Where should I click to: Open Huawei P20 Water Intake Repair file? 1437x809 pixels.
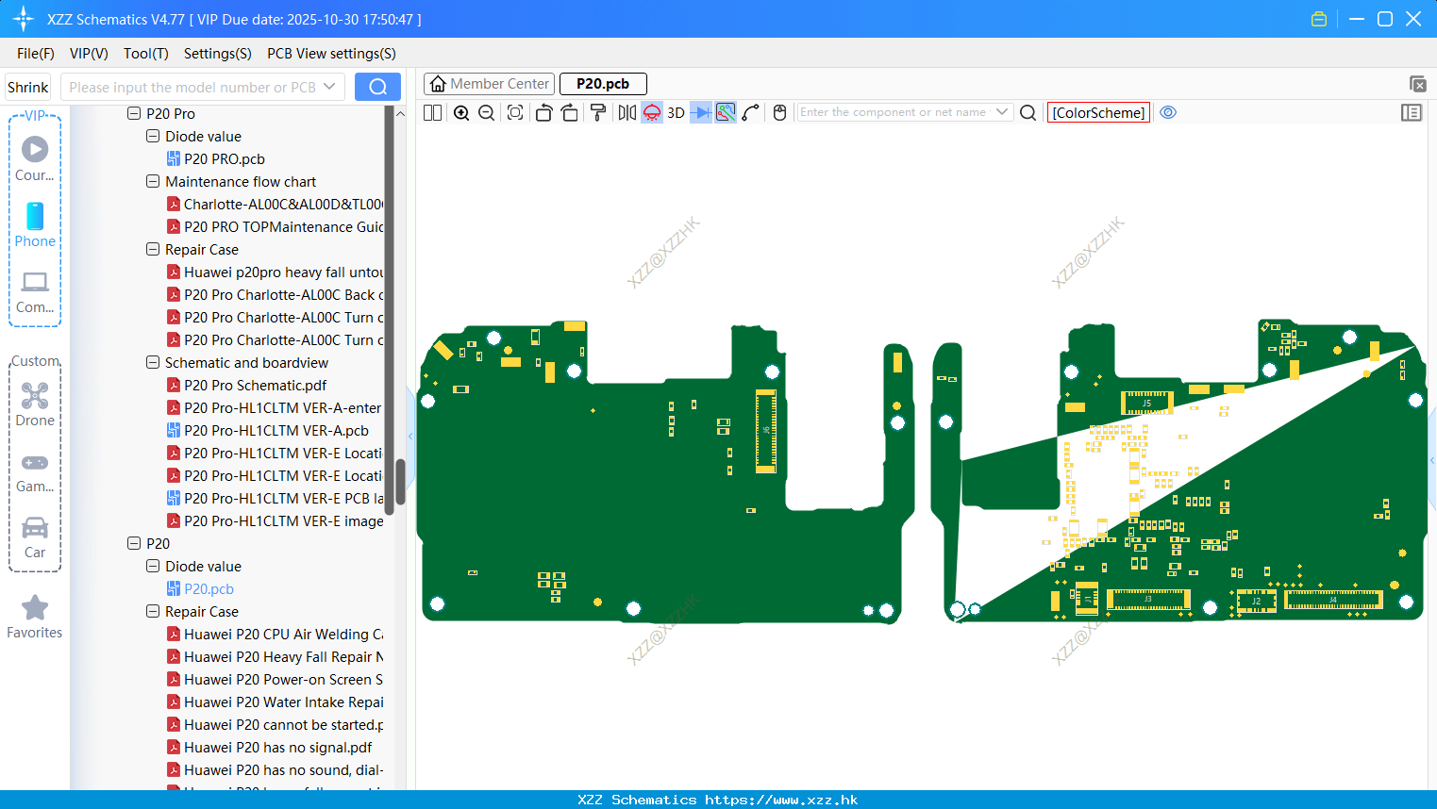(x=275, y=702)
